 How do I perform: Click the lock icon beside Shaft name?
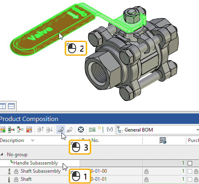(x=16, y=180)
